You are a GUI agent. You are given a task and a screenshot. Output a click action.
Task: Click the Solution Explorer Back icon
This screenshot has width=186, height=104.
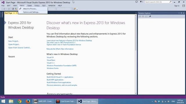tap(140, 16)
